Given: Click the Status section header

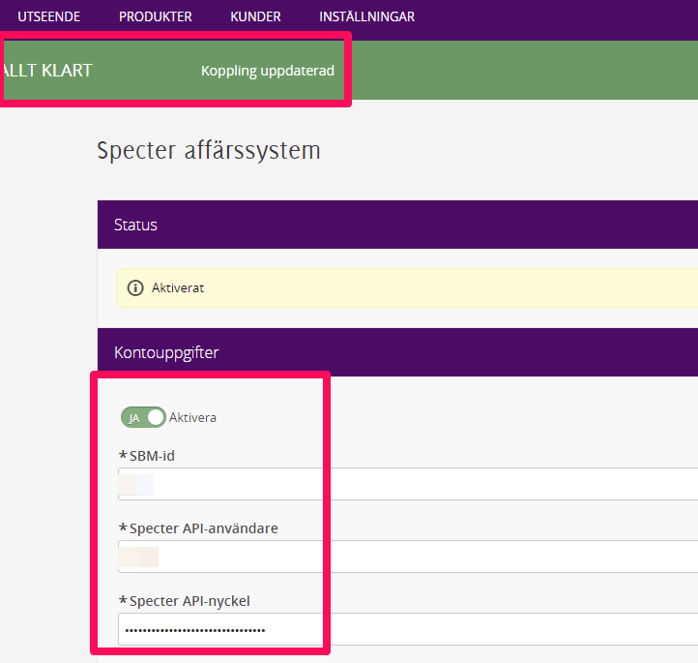Looking at the screenshot, I should point(397,225).
